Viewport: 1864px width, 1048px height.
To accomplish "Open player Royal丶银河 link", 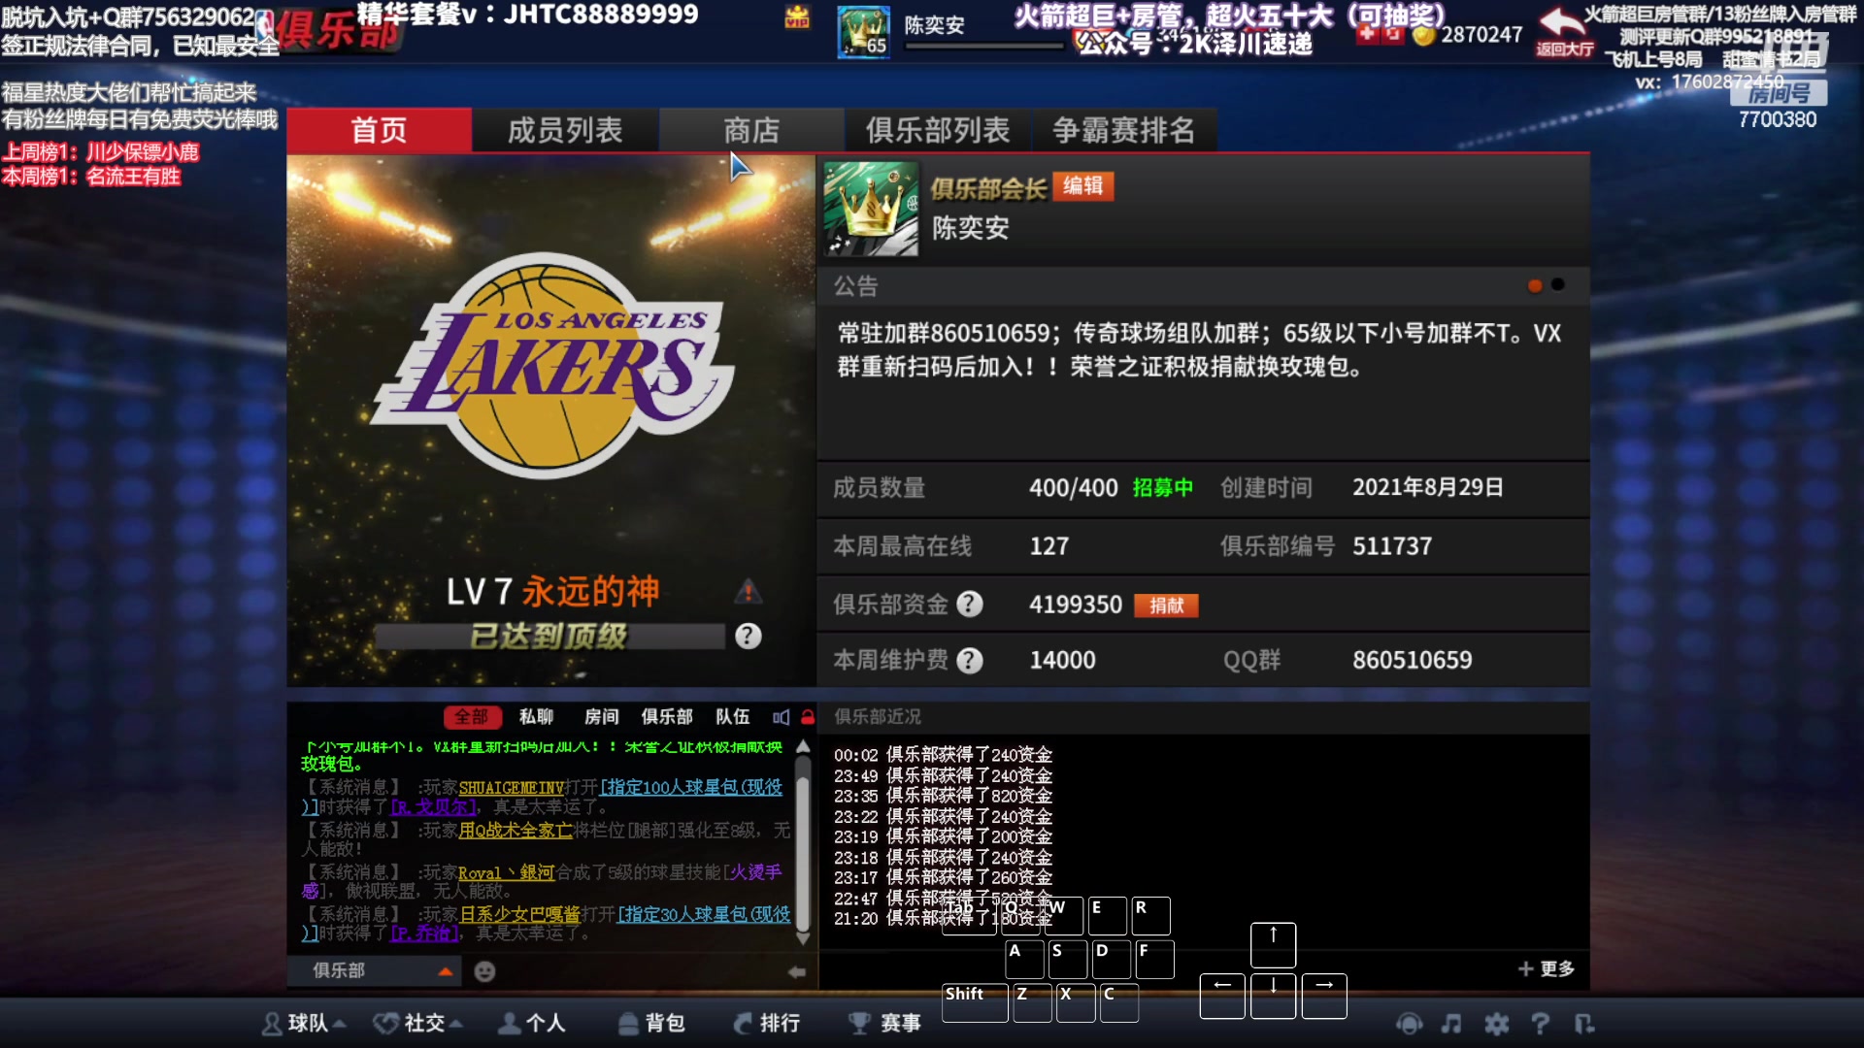I will coord(506,873).
